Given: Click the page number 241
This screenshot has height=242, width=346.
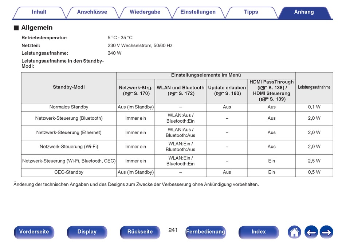Looking at the screenshot, I should click(x=173, y=230).
